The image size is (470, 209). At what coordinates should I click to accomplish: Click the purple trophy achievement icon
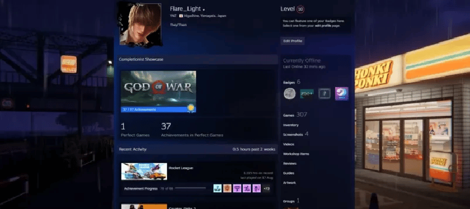(237, 188)
